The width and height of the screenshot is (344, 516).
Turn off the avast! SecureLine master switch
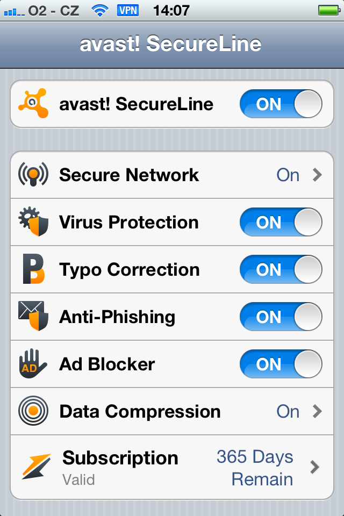click(281, 104)
